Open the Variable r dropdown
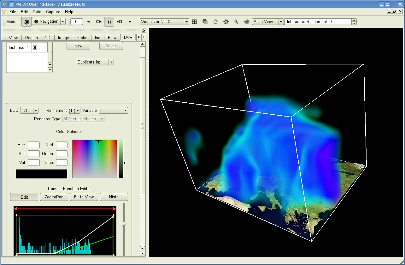The image size is (405, 265). tap(113, 110)
